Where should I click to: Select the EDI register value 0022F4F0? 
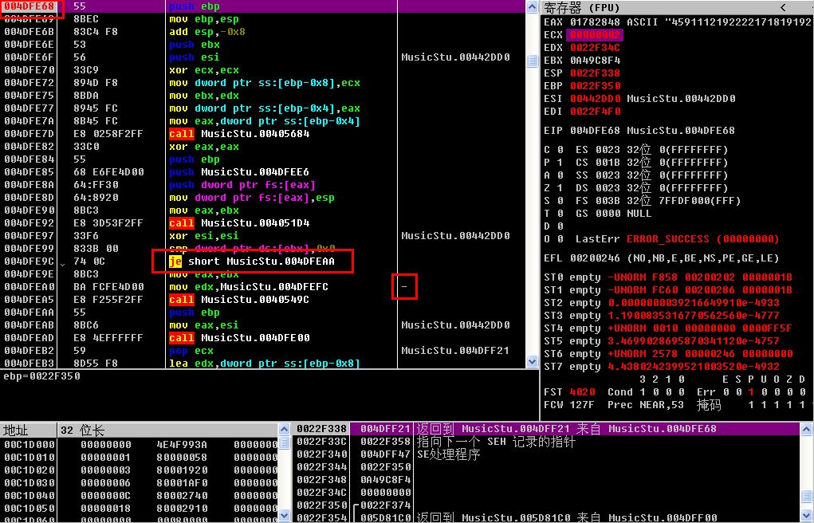click(595, 112)
